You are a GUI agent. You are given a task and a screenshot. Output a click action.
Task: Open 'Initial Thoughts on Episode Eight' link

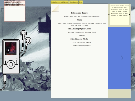[82, 32]
